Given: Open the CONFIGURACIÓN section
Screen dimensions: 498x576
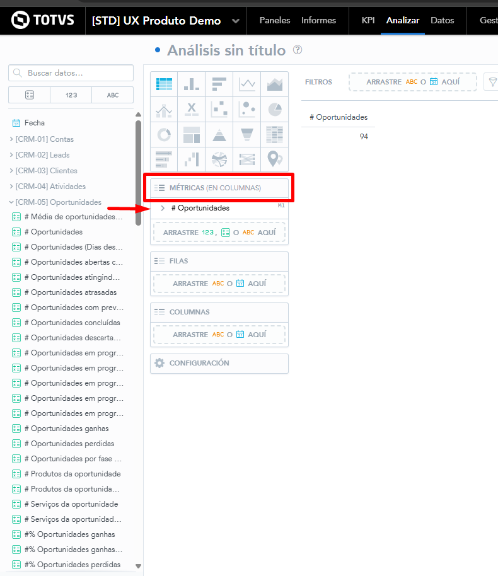Looking at the screenshot, I should click(x=219, y=363).
